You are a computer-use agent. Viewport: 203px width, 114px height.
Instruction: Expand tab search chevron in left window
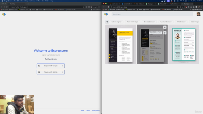point(100,4)
